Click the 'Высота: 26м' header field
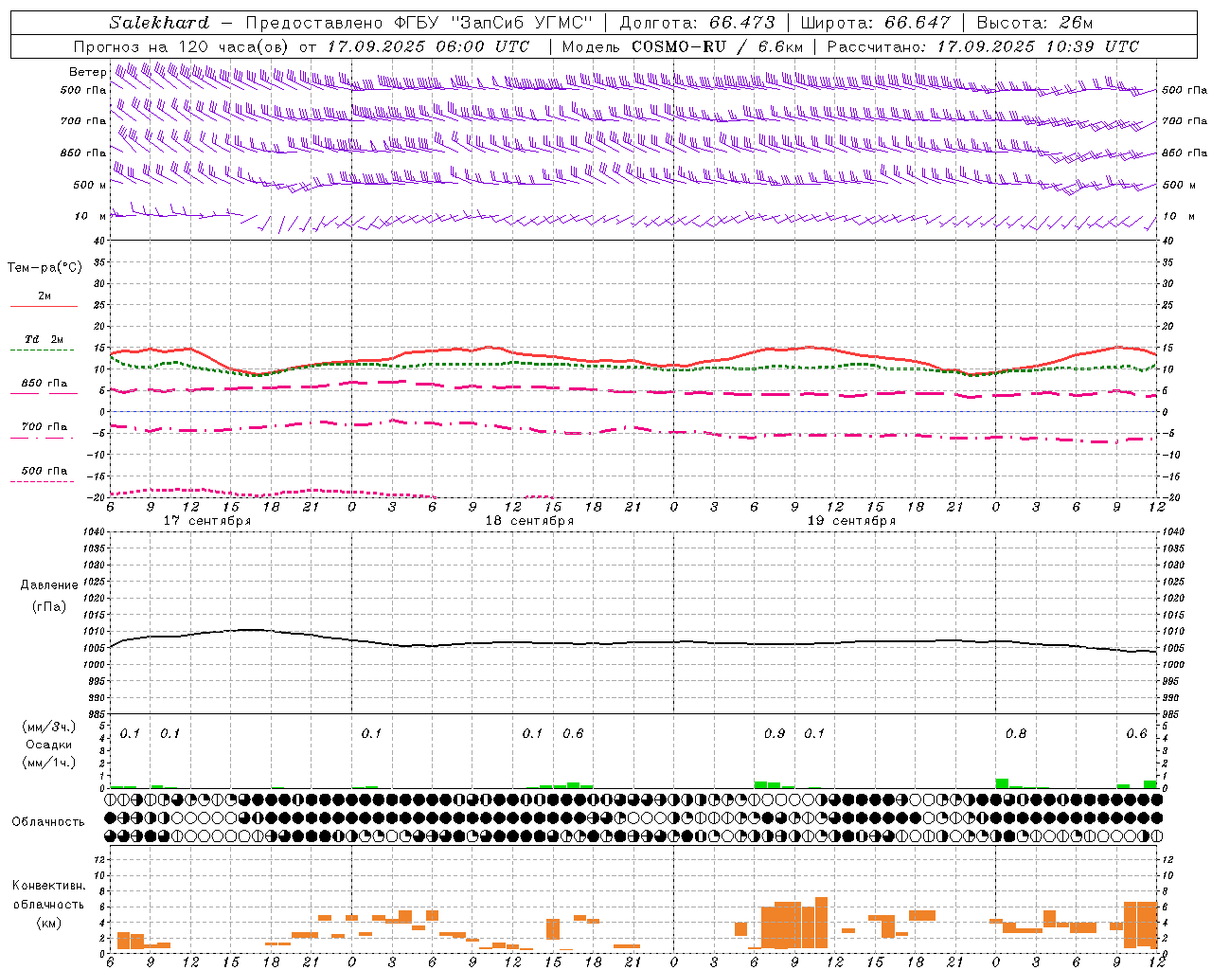This screenshot has width=1212, height=970. 1035,23
